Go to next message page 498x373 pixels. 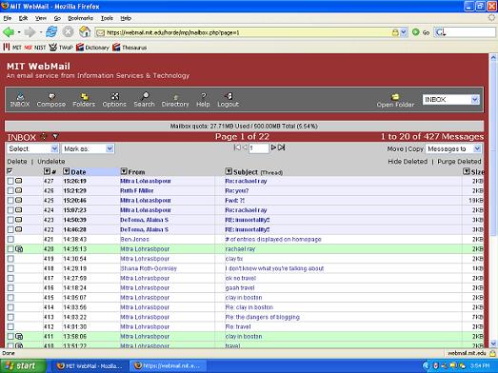coord(273,147)
